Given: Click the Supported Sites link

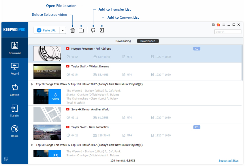Looking at the screenshot, I should [229, 160].
